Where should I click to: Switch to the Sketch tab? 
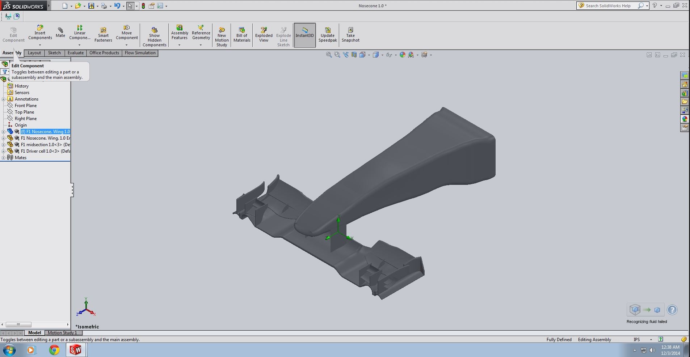tap(54, 53)
